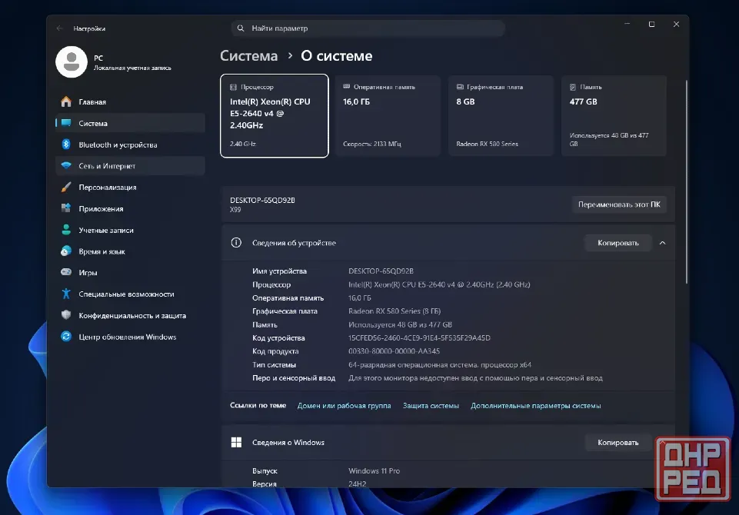Click the Оперативная память card icon
The image size is (739, 515).
346,87
